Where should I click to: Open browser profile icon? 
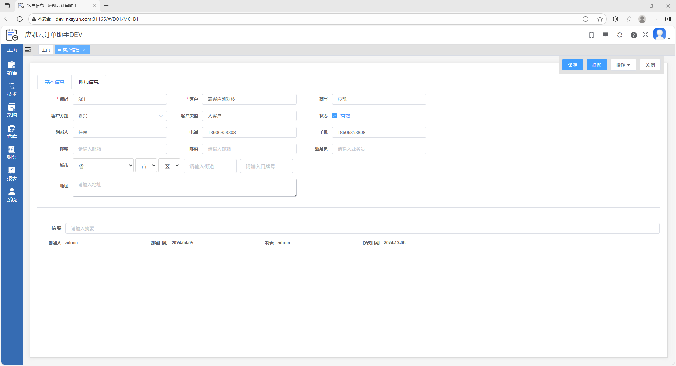tap(642, 19)
